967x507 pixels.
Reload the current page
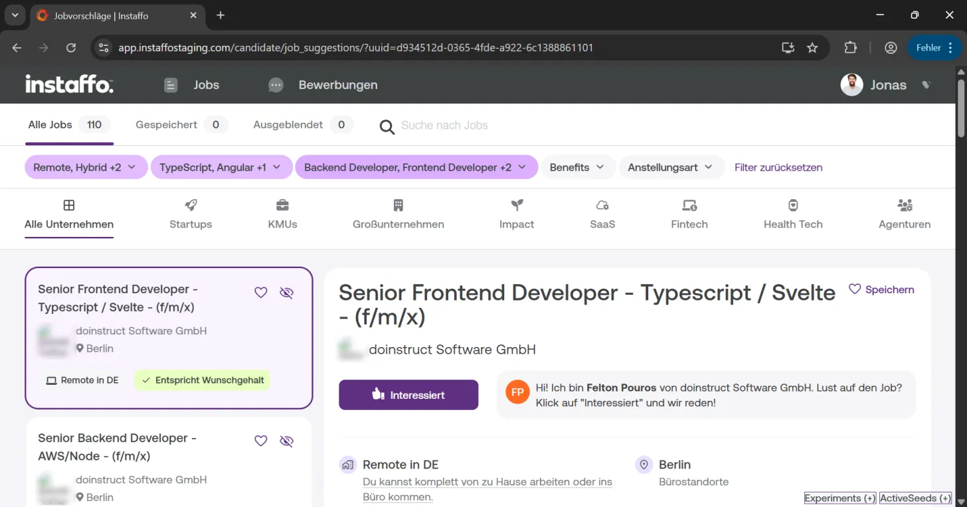point(71,48)
